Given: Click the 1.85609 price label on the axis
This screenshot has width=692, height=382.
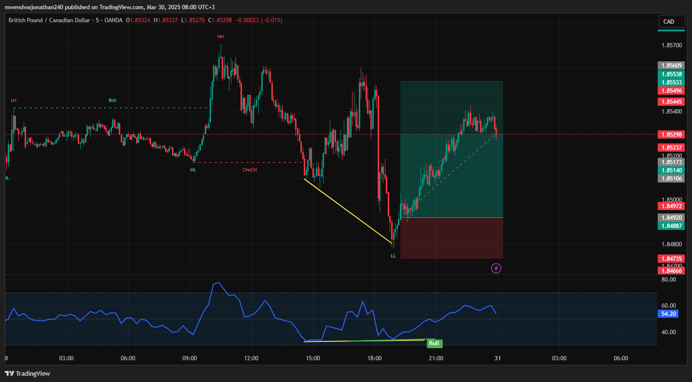Looking at the screenshot, I should click(x=671, y=66).
